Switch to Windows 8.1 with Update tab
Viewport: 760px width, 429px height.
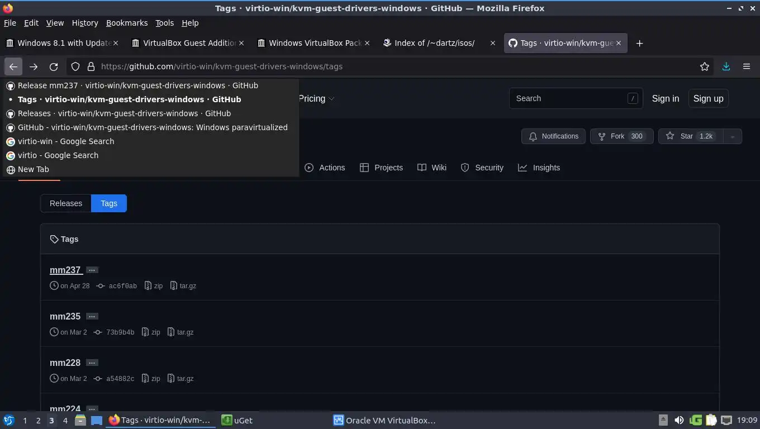61,43
